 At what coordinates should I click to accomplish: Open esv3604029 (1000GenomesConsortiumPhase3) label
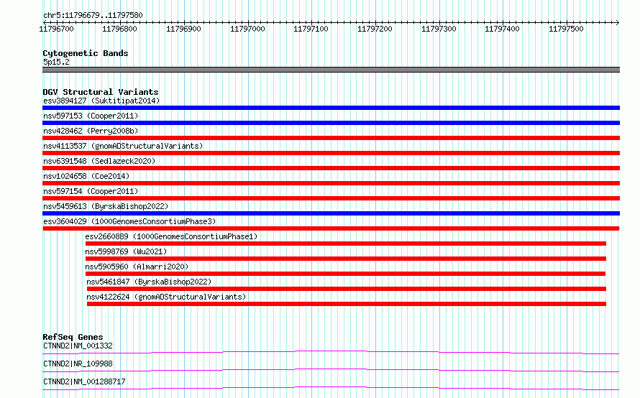pos(129,221)
